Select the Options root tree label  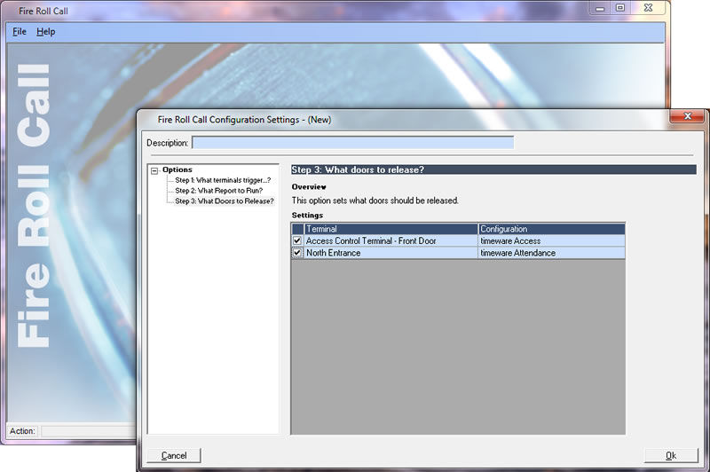pos(177,169)
